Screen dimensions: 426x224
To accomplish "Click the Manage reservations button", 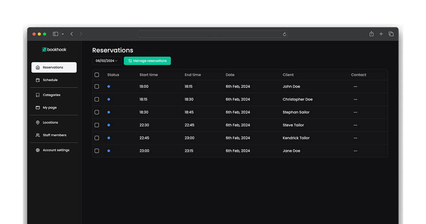I will [x=147, y=61].
